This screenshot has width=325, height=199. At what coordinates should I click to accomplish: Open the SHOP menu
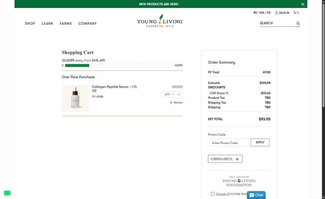pyautogui.click(x=30, y=23)
